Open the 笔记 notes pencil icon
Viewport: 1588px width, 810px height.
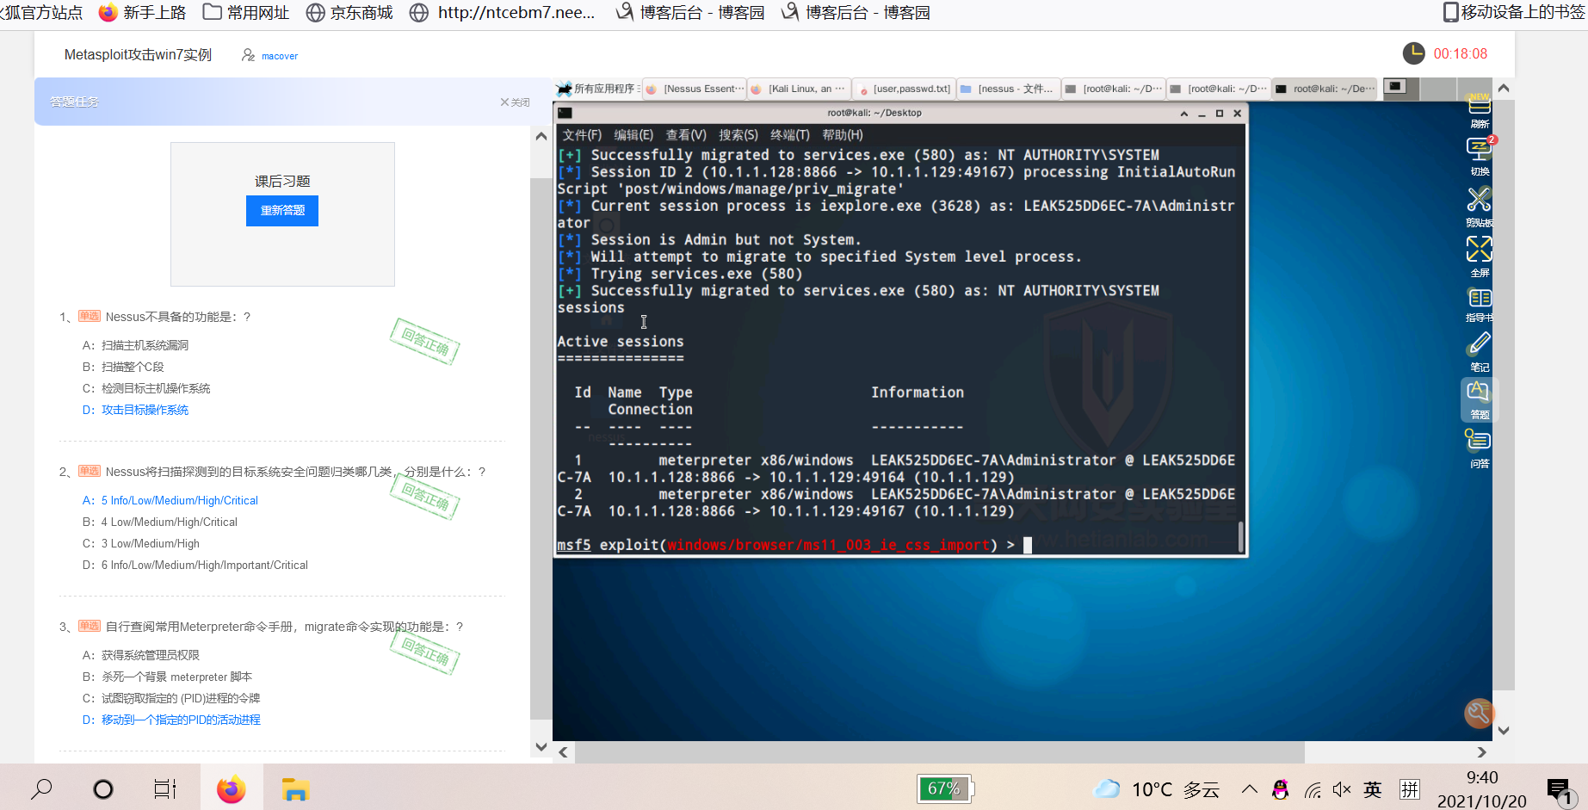tap(1480, 344)
